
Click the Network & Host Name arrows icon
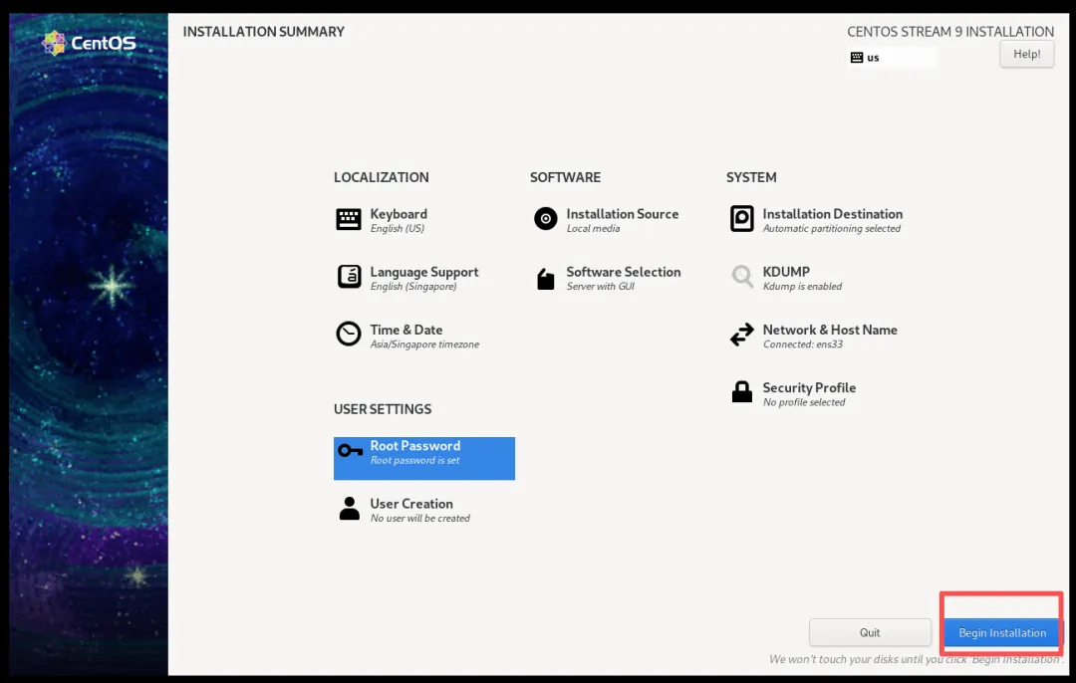point(742,335)
